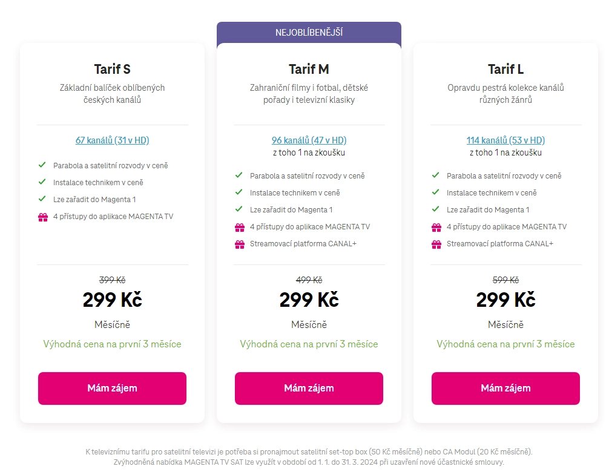This screenshot has width=609, height=472.
Task: Open the "96 kanálů (47 v HD)" channel list link
Action: click(309, 140)
